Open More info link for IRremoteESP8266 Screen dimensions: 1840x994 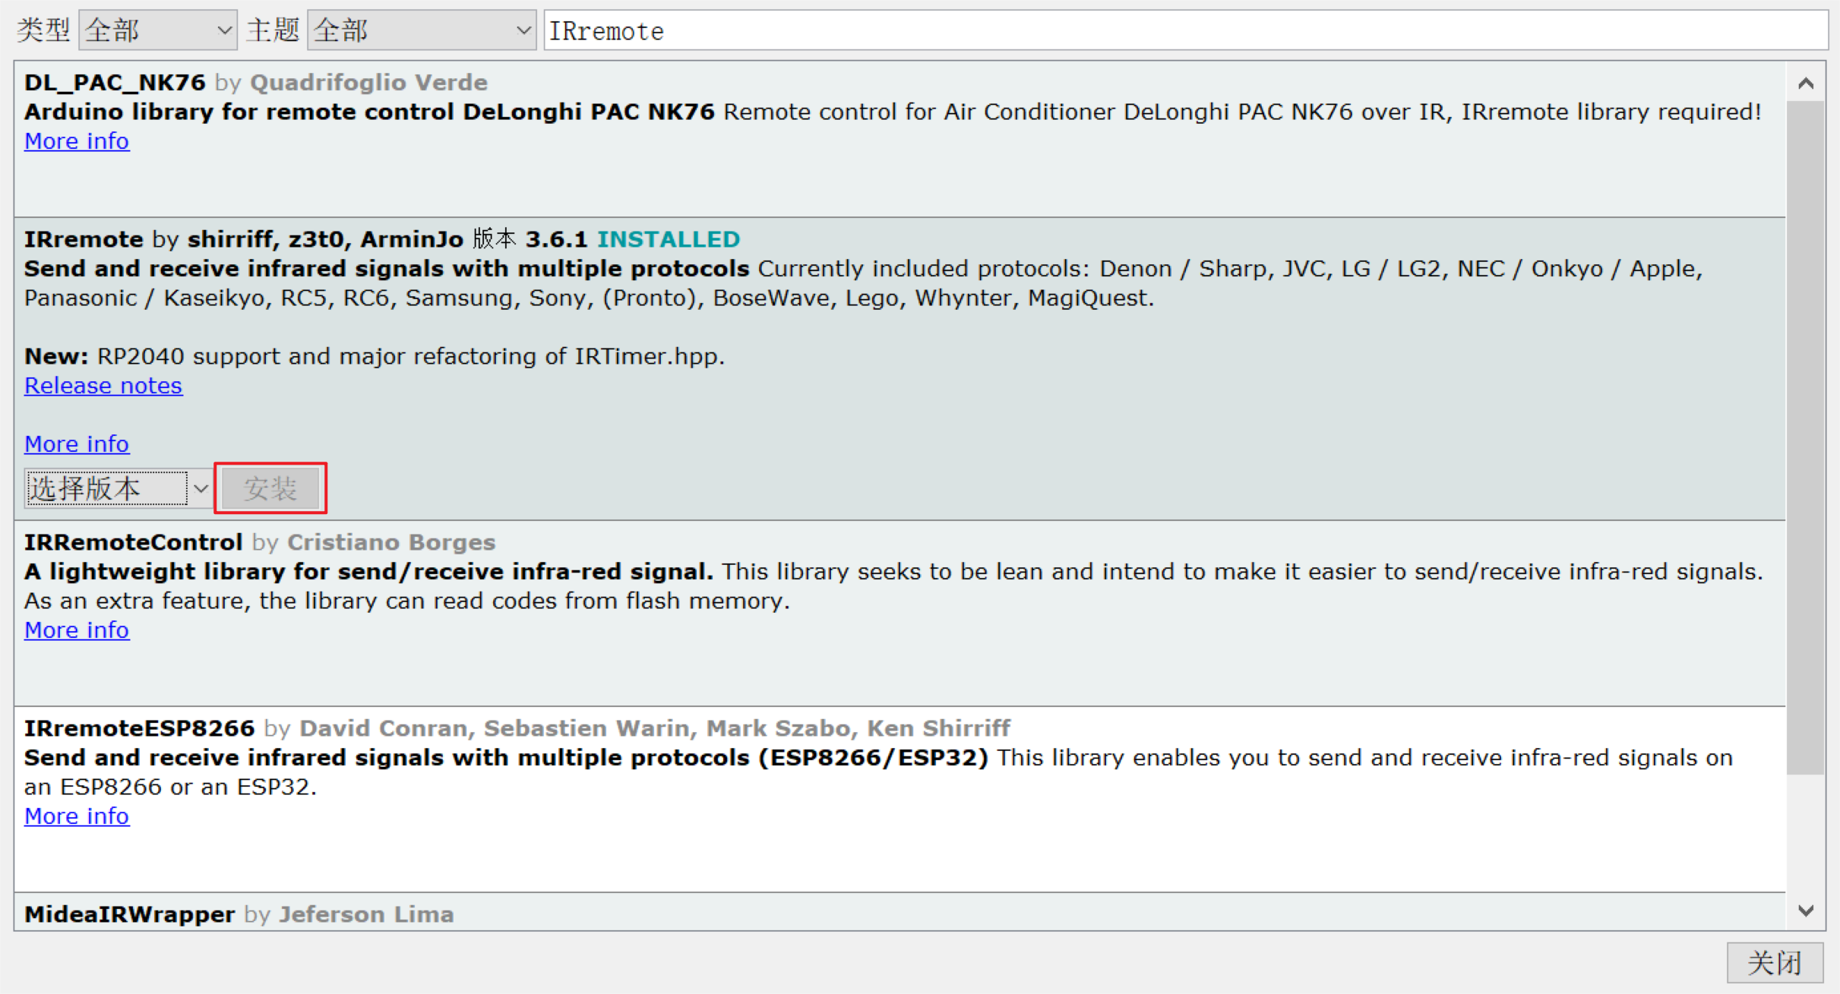point(77,816)
